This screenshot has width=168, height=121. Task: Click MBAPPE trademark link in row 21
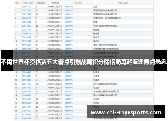69,84
